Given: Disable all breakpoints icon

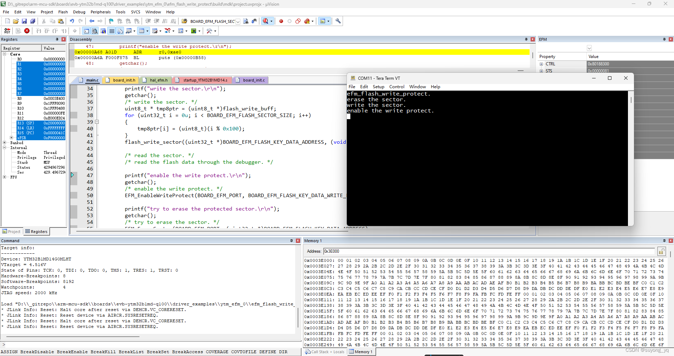Looking at the screenshot, I should (x=298, y=21).
